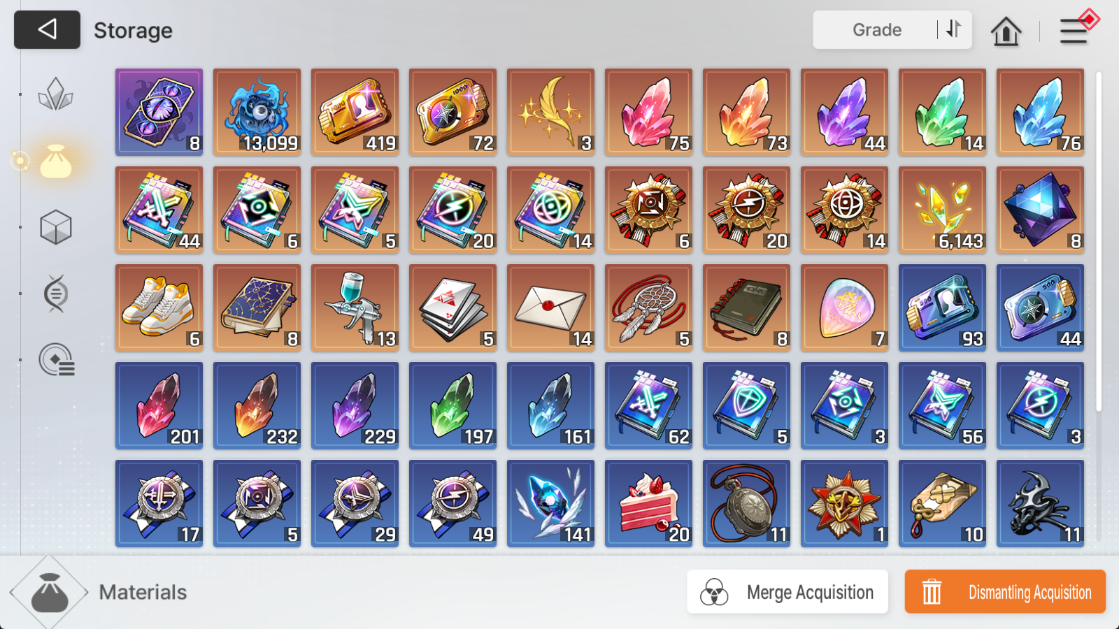Viewport: 1119px width, 629px height.
Task: Select the spray gun item with count 13
Action: coord(355,308)
